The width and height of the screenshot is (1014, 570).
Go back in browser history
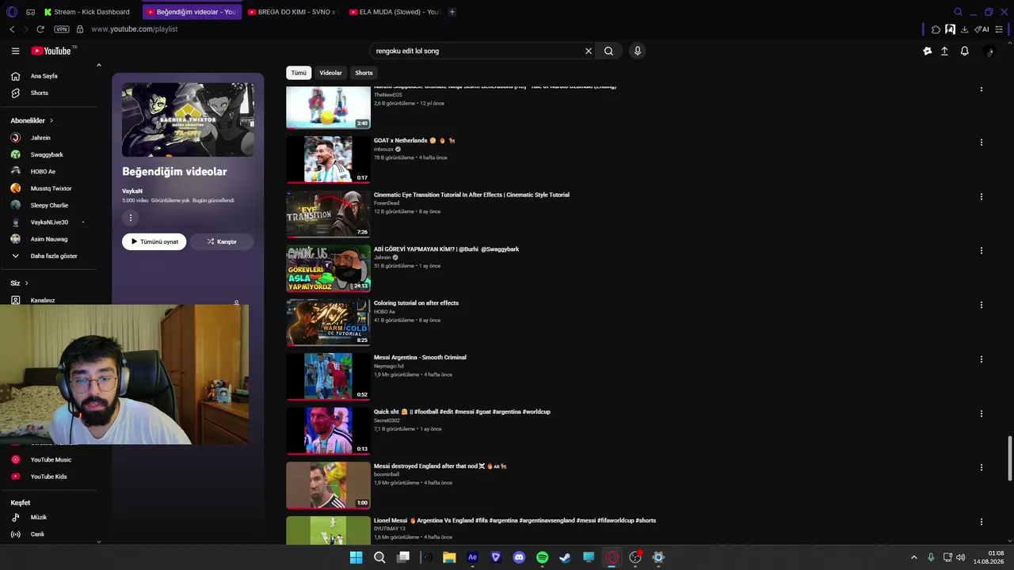click(12, 29)
